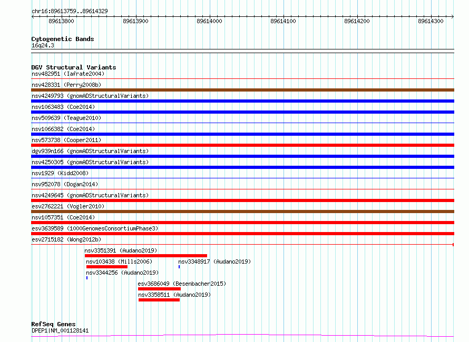Click nsv573738 (Cooper2011) label

tap(66, 140)
